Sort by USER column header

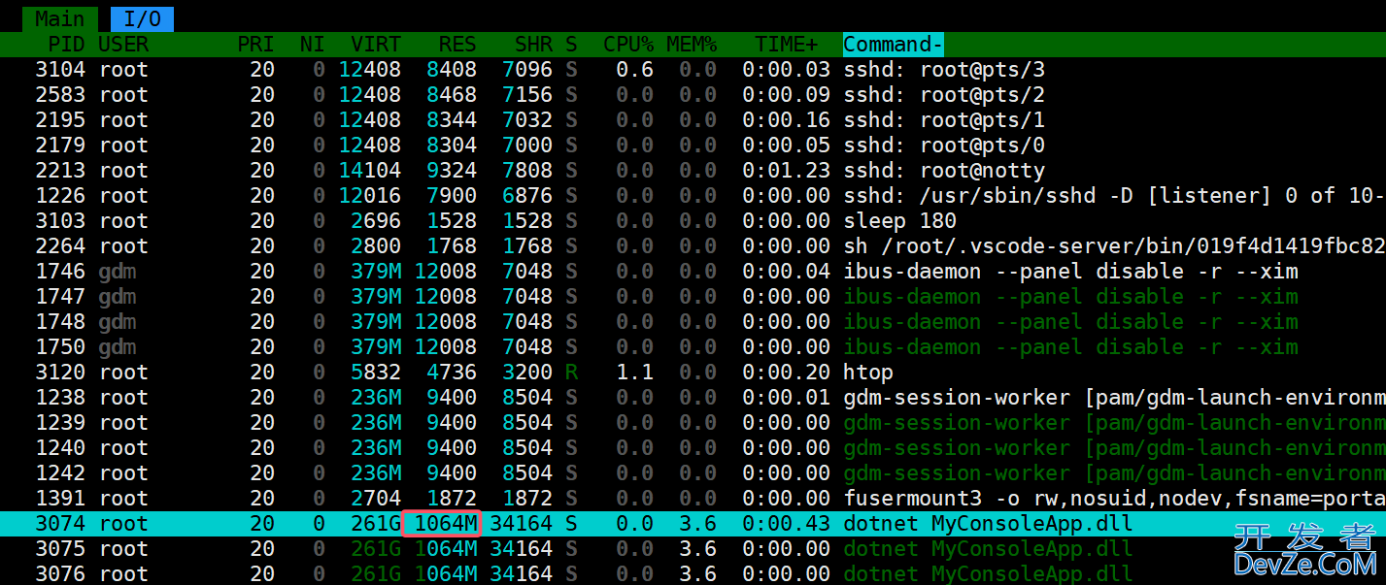click(123, 45)
